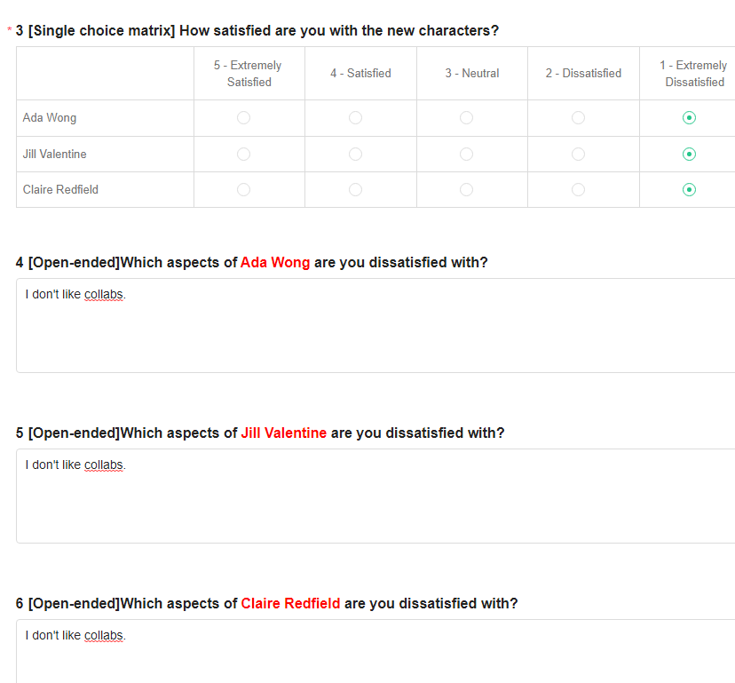Click the '3 - Neutral' column header
Screen dimensions: 735x683
click(x=472, y=73)
